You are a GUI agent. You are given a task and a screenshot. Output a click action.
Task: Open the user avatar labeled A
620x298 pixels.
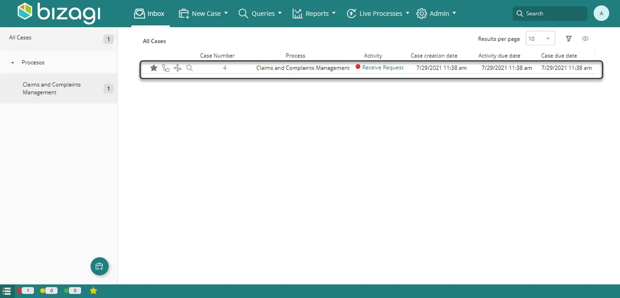pos(601,14)
